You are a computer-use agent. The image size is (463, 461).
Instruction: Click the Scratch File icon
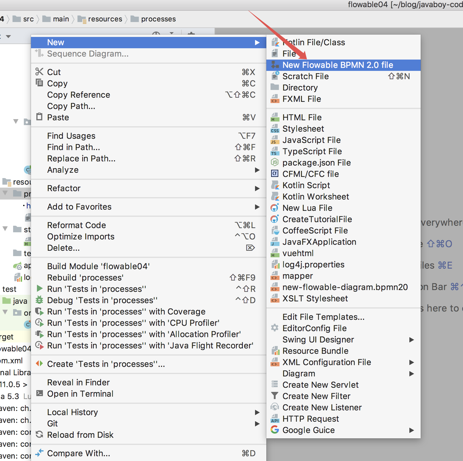(275, 76)
